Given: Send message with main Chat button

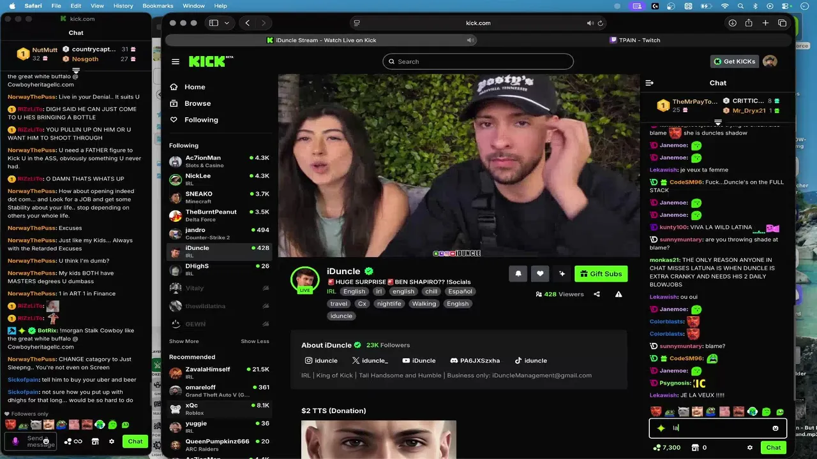Looking at the screenshot, I should [x=774, y=448].
